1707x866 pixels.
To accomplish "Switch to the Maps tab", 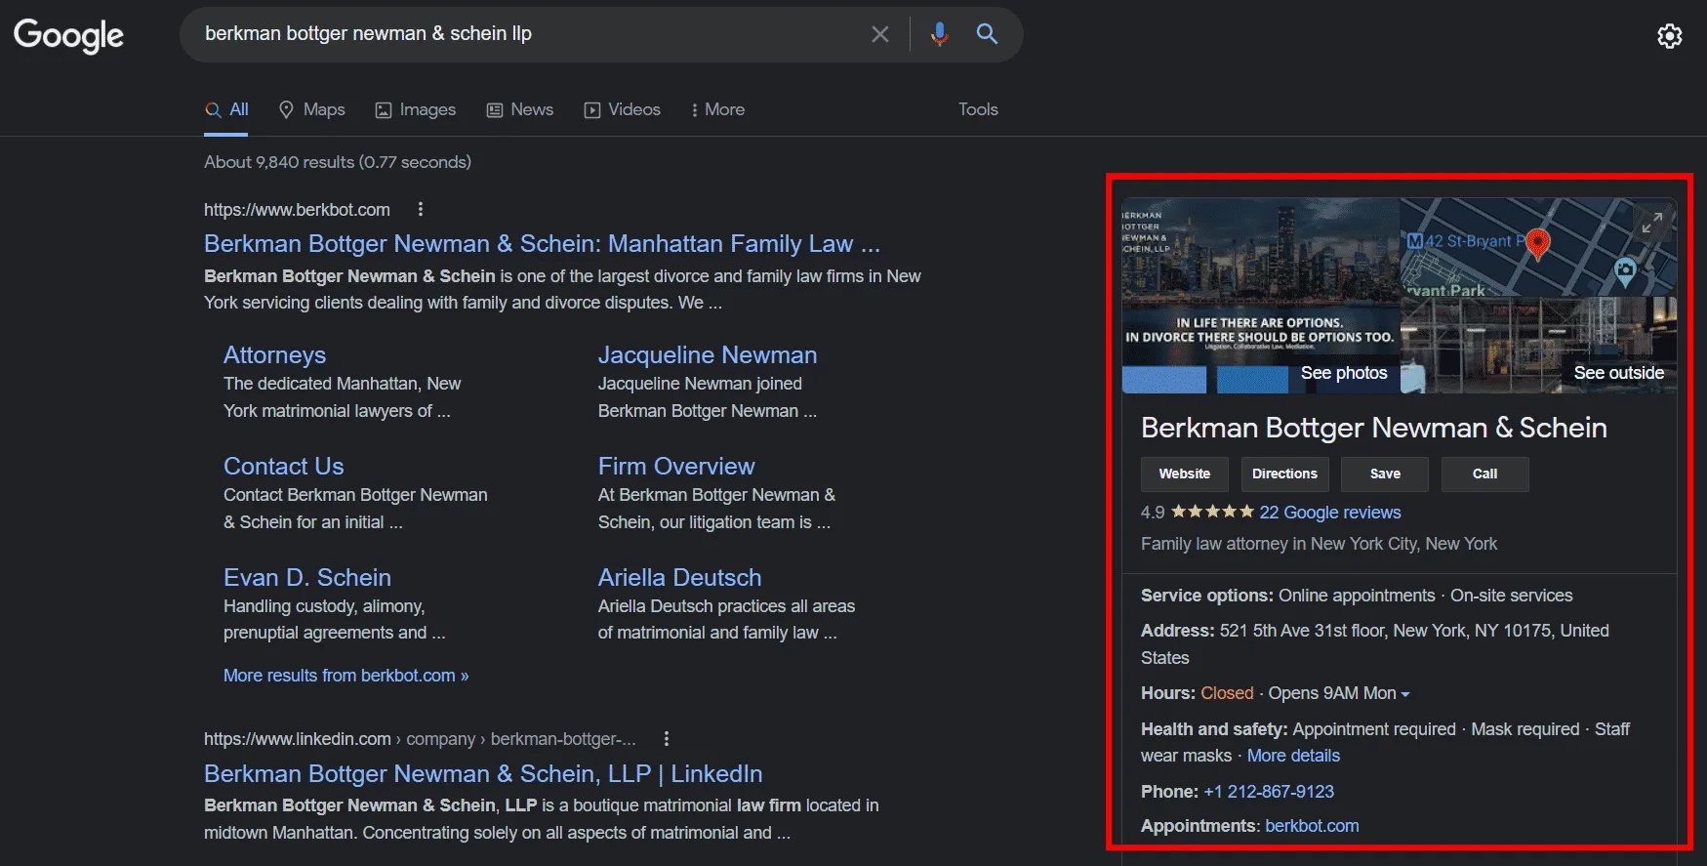I will coord(312,109).
